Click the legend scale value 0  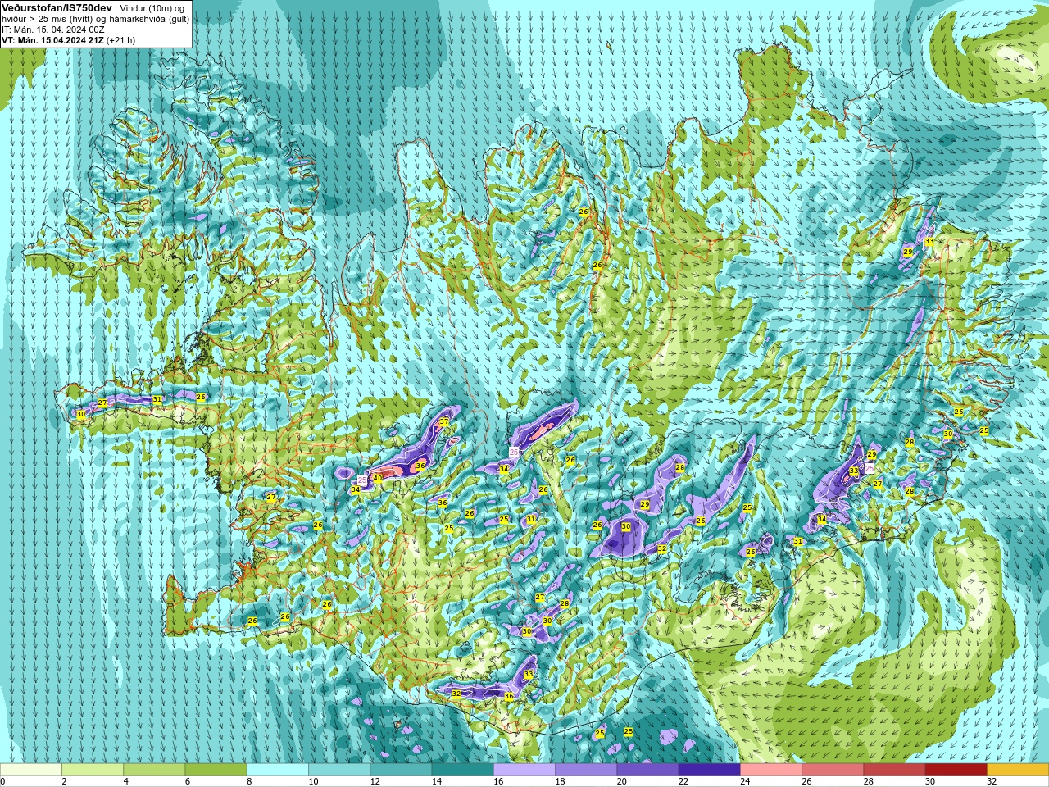click(3, 781)
